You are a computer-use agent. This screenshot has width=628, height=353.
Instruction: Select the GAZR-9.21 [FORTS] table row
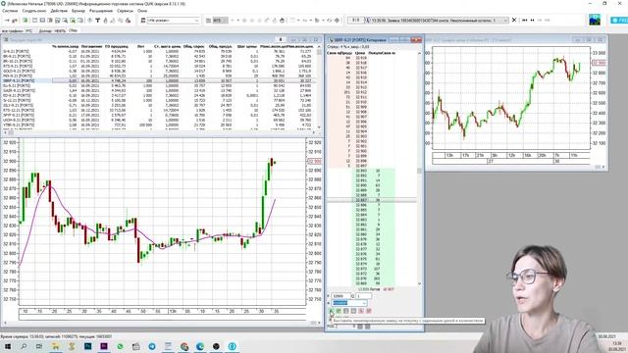[159, 90]
